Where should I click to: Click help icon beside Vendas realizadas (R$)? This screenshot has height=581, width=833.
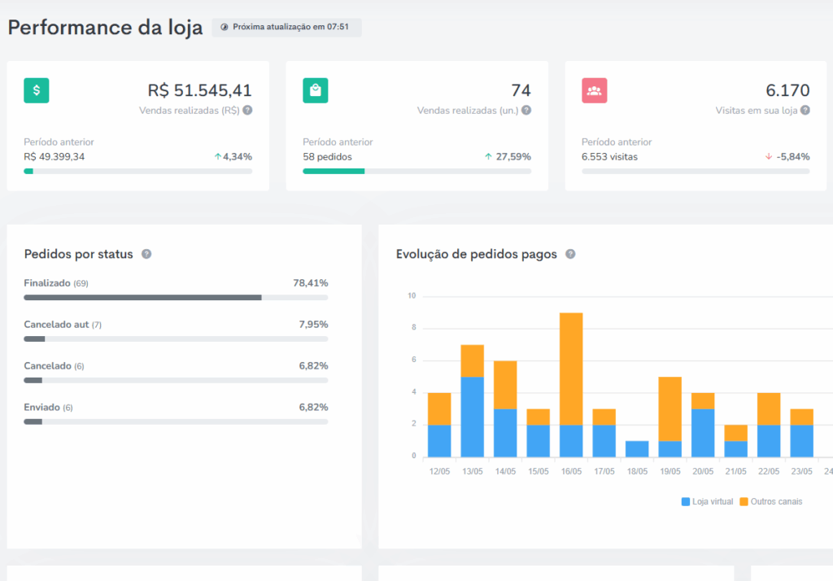[x=247, y=110]
